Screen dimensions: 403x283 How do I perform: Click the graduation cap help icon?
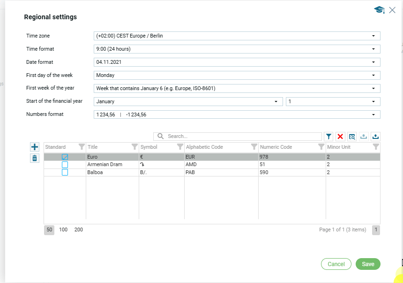[x=379, y=10]
